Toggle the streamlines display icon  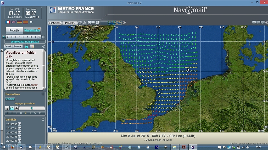click(12, 108)
